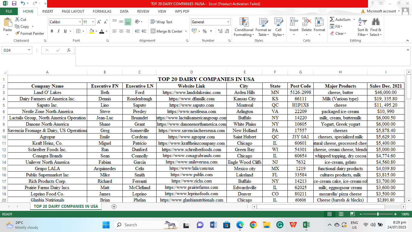Image resolution: width=412 pixels, height=232 pixels.
Task: Add a new sheet with plus button
Action: pyautogui.click(x=114, y=207)
